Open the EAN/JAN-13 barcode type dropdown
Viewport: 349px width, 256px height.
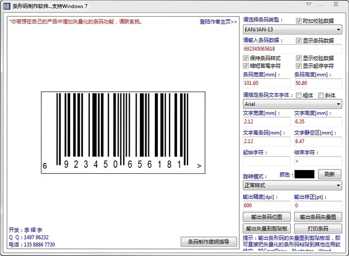tap(292, 29)
